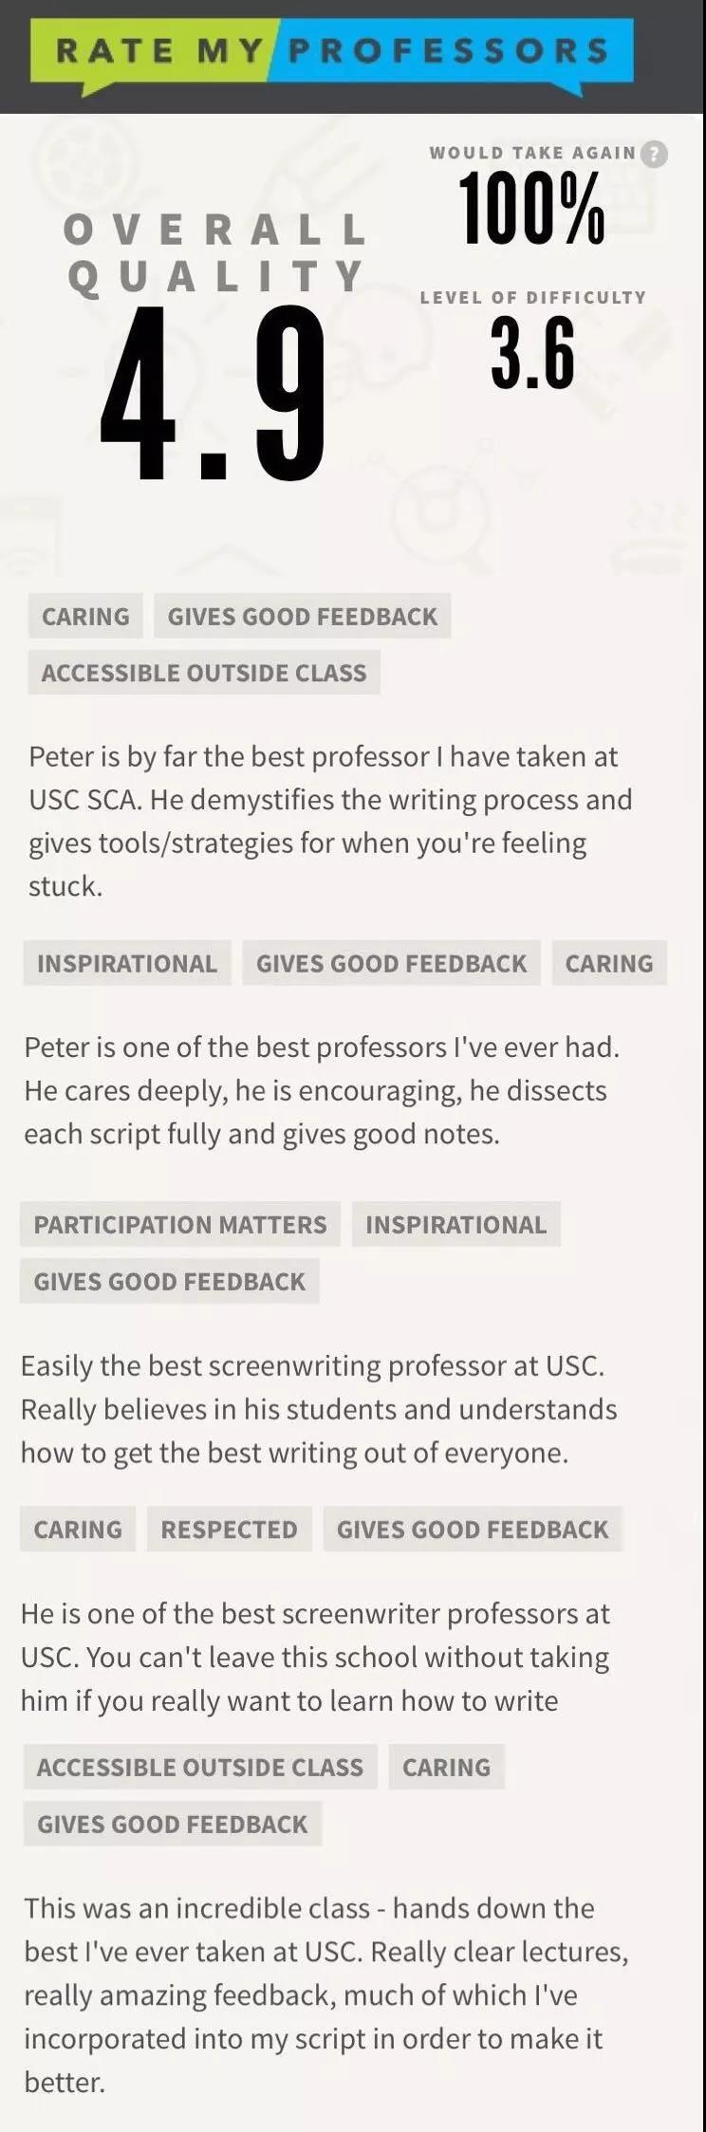706x2132 pixels.
Task: Click the 3.6 level of difficulty value
Action: point(532,355)
